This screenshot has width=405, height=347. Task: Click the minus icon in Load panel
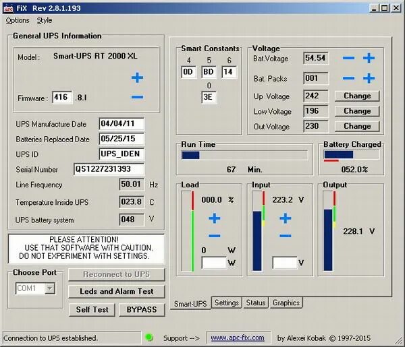coord(215,236)
